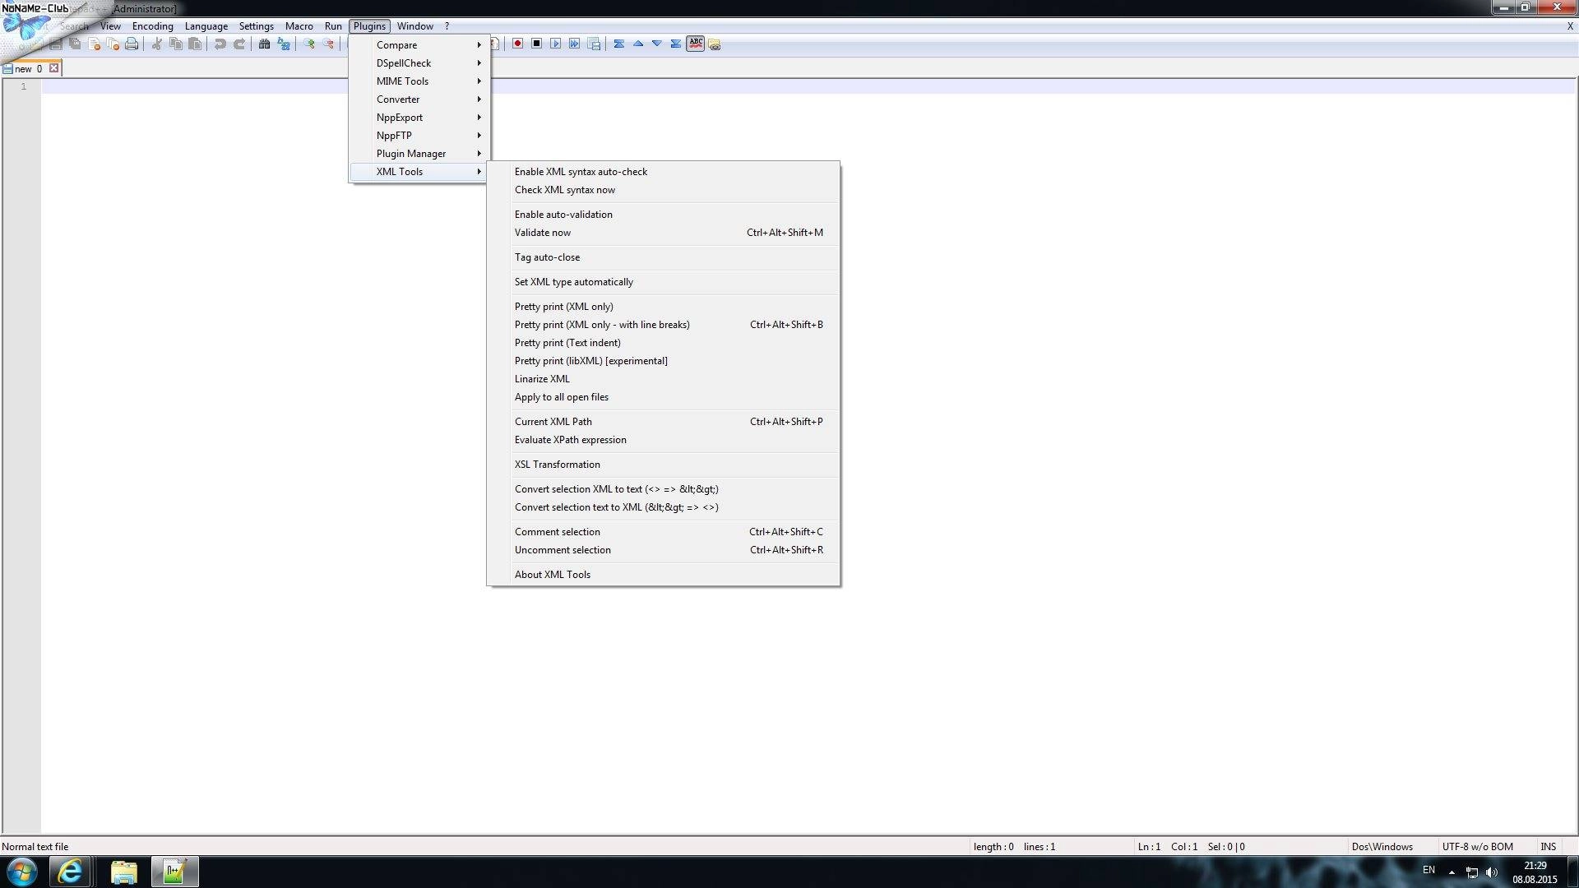Click the Playback macro icon
Image resolution: width=1579 pixels, height=888 pixels.
coord(555,44)
